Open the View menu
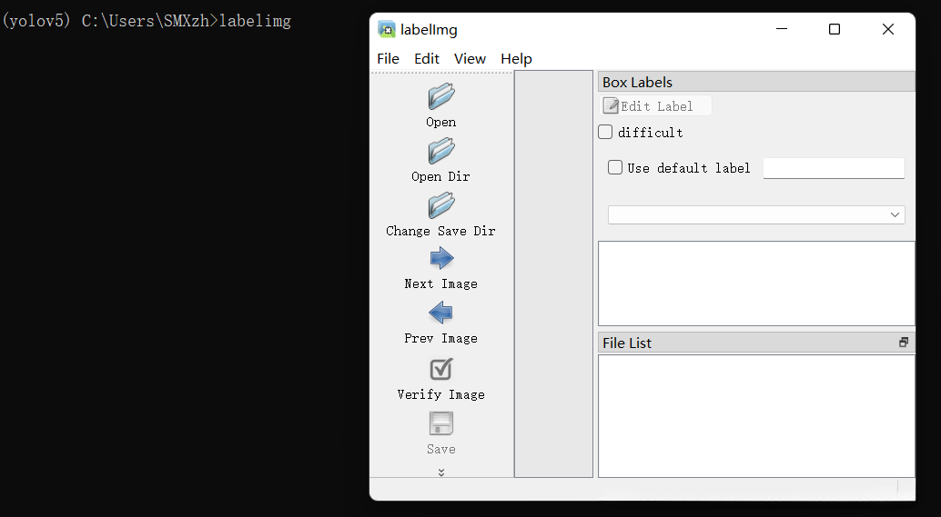This screenshot has height=517, width=941. tap(470, 59)
